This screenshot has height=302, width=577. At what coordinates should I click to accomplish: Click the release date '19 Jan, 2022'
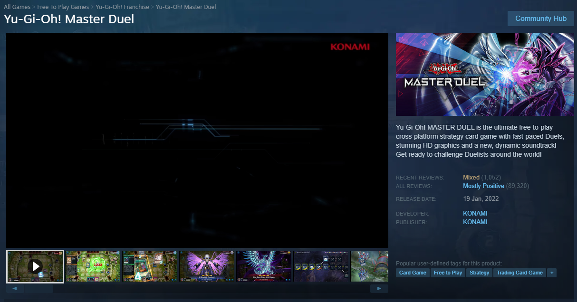click(481, 198)
